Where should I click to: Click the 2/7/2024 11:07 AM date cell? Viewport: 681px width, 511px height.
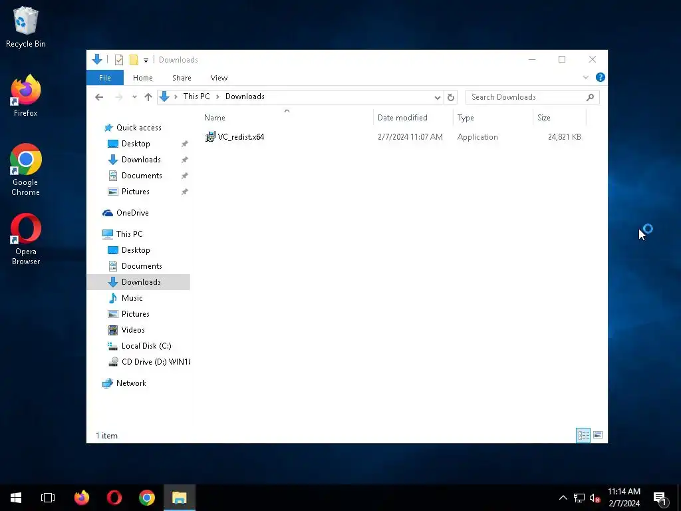click(x=410, y=137)
